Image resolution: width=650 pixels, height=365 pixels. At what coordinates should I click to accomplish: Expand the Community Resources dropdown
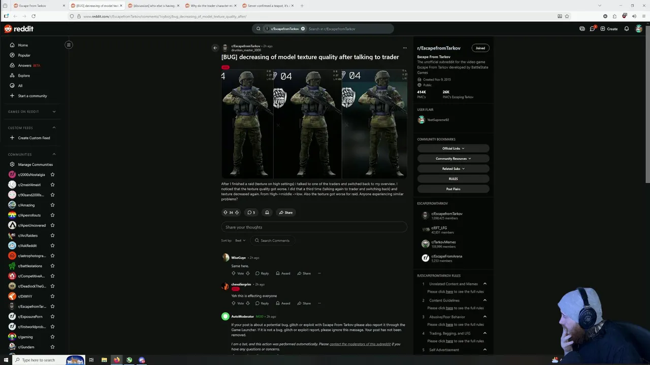(453, 159)
